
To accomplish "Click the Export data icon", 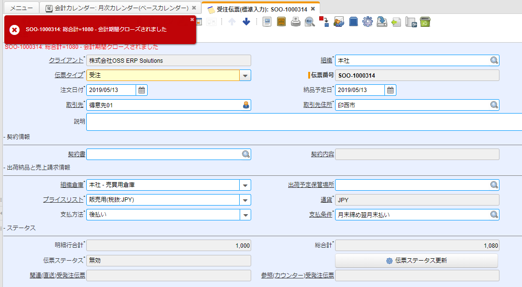I will pyautogui.click(x=382, y=22).
